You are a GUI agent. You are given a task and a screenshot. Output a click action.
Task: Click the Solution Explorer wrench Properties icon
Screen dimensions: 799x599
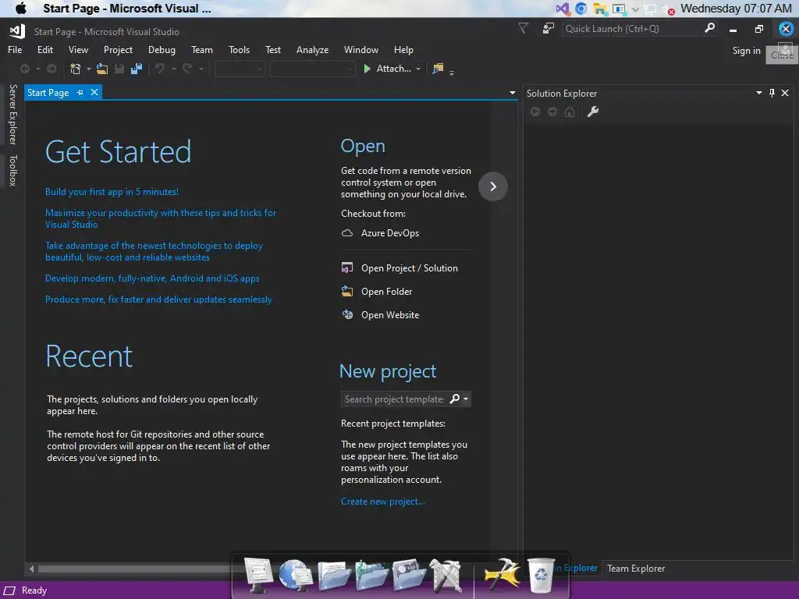[x=593, y=112]
